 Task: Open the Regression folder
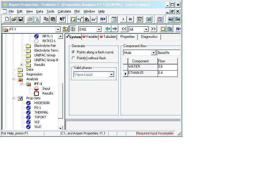pyautogui.click(x=34, y=74)
